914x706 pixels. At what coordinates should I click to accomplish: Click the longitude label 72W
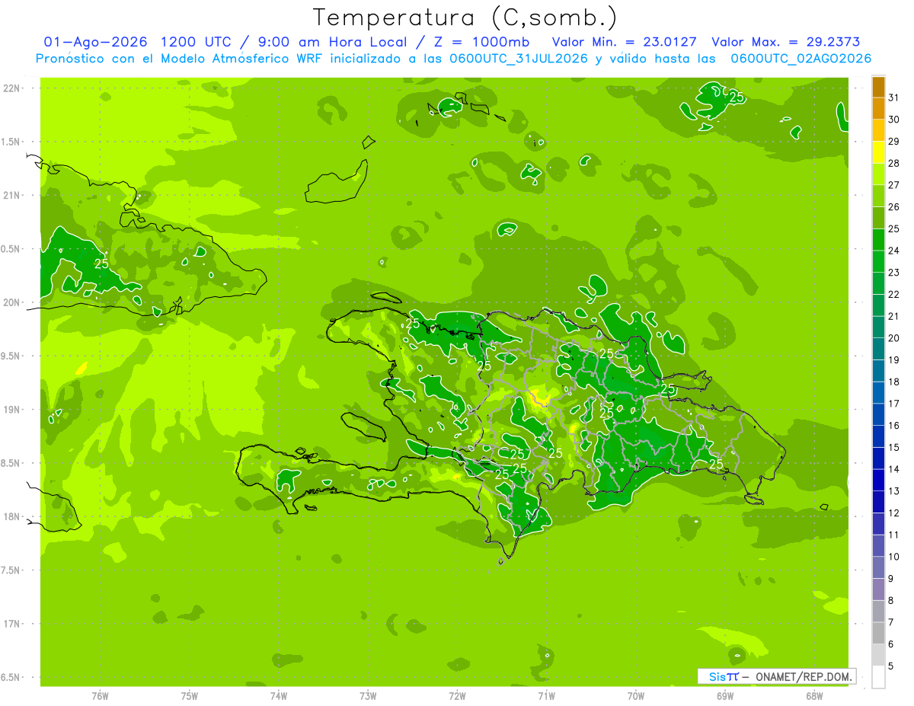(458, 695)
